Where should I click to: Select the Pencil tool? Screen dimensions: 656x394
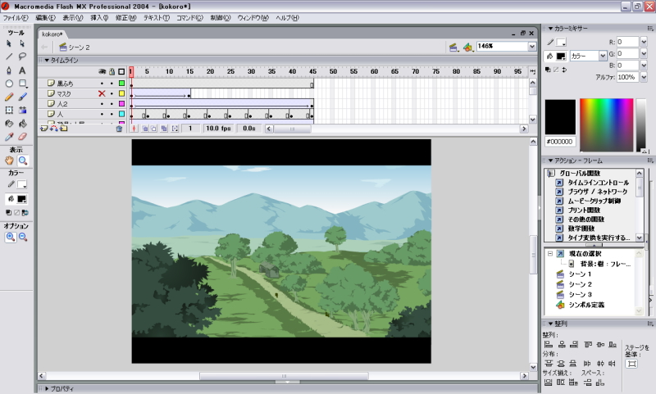pyautogui.click(x=9, y=97)
